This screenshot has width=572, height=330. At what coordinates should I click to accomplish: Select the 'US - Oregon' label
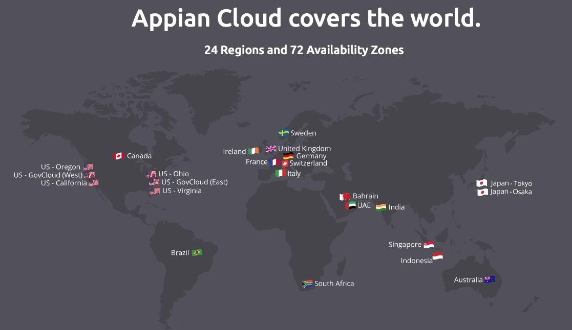(x=60, y=167)
